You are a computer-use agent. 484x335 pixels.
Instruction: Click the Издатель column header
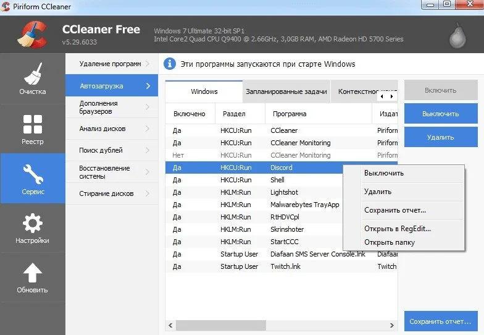click(x=385, y=114)
